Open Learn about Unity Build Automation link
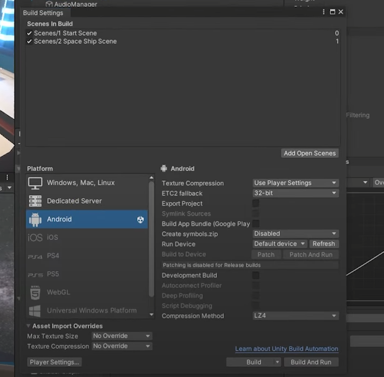Screen dimensions: 384x377 point(287,348)
